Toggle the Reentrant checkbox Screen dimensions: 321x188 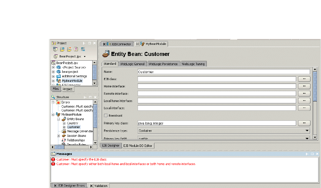(x=106, y=116)
